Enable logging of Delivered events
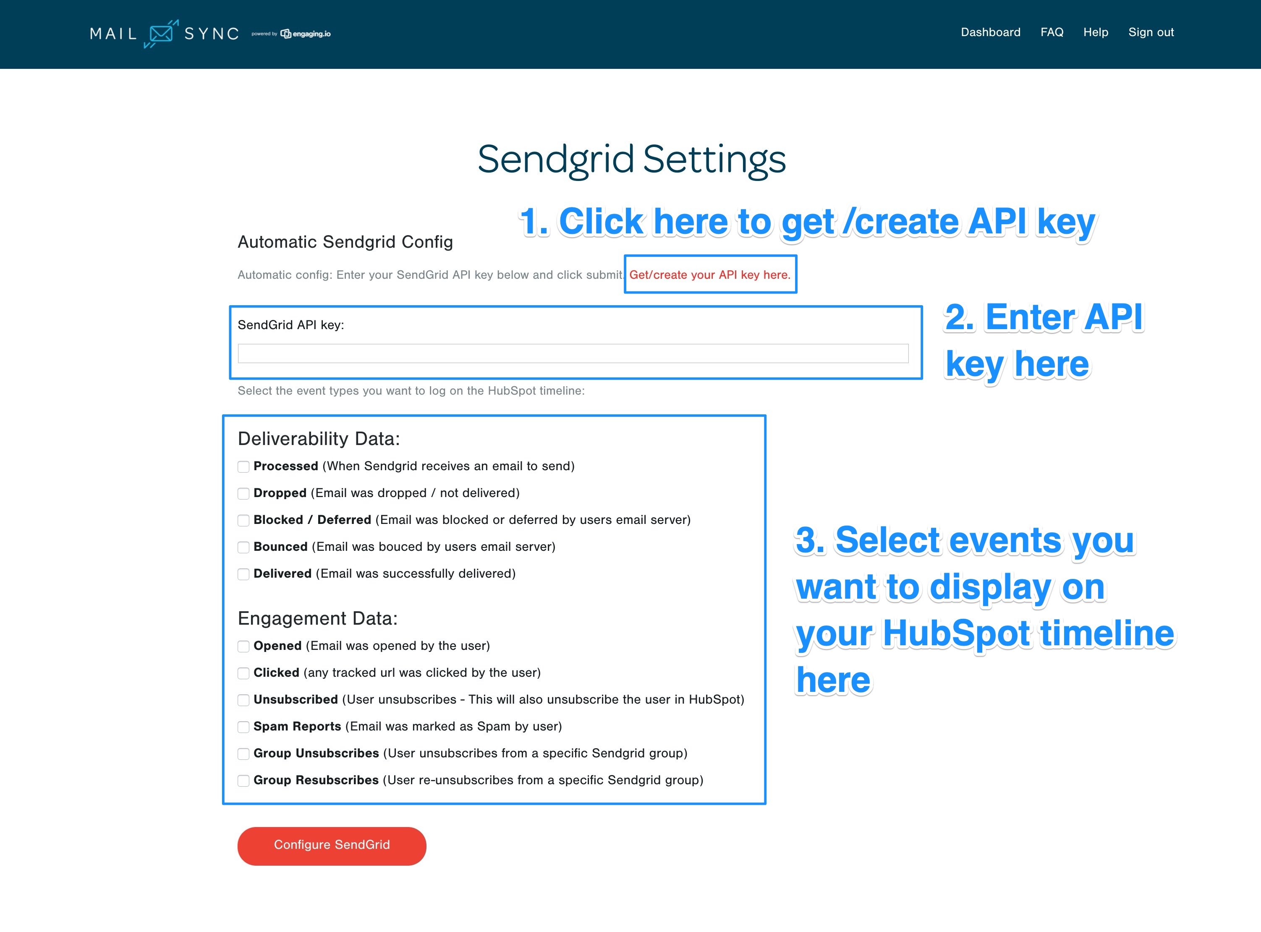1261x932 pixels. click(x=243, y=574)
